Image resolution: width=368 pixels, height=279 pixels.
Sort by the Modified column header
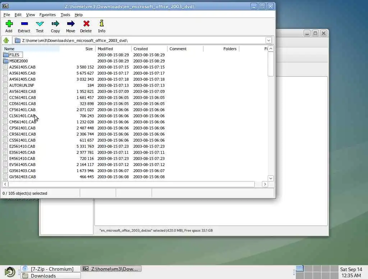pyautogui.click(x=113, y=49)
